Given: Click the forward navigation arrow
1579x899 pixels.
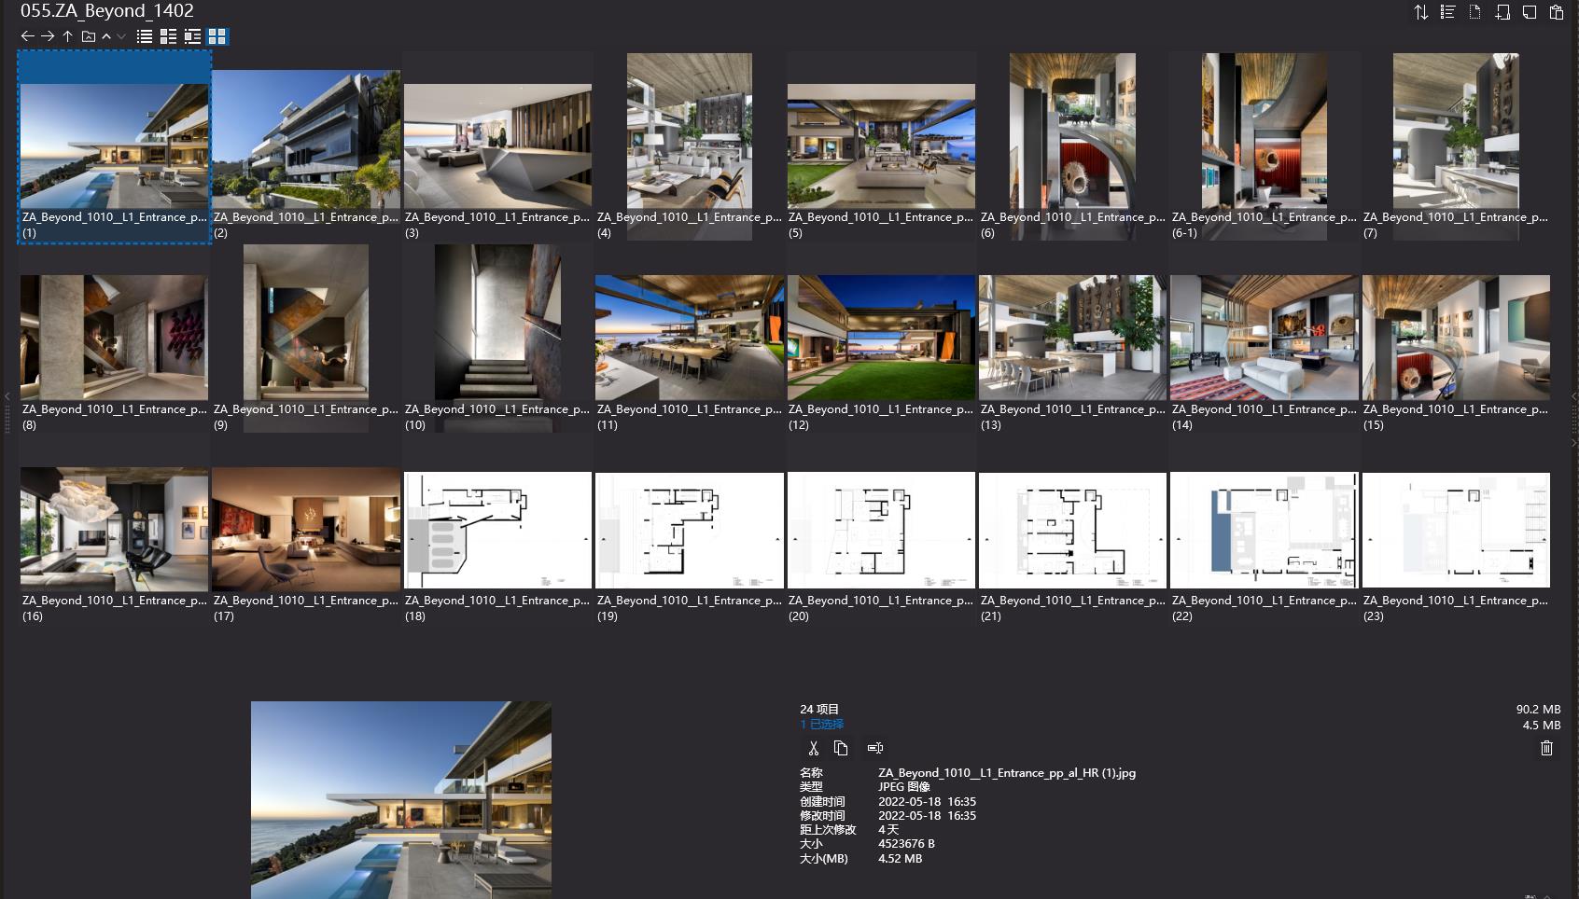Looking at the screenshot, I should pyautogui.click(x=47, y=36).
